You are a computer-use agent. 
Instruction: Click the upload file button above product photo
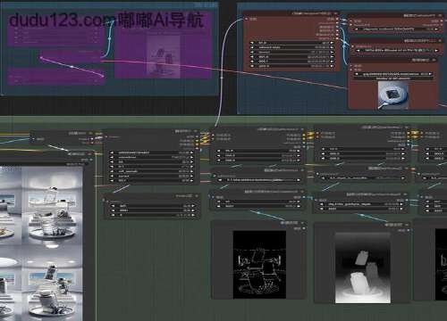coord(393,78)
